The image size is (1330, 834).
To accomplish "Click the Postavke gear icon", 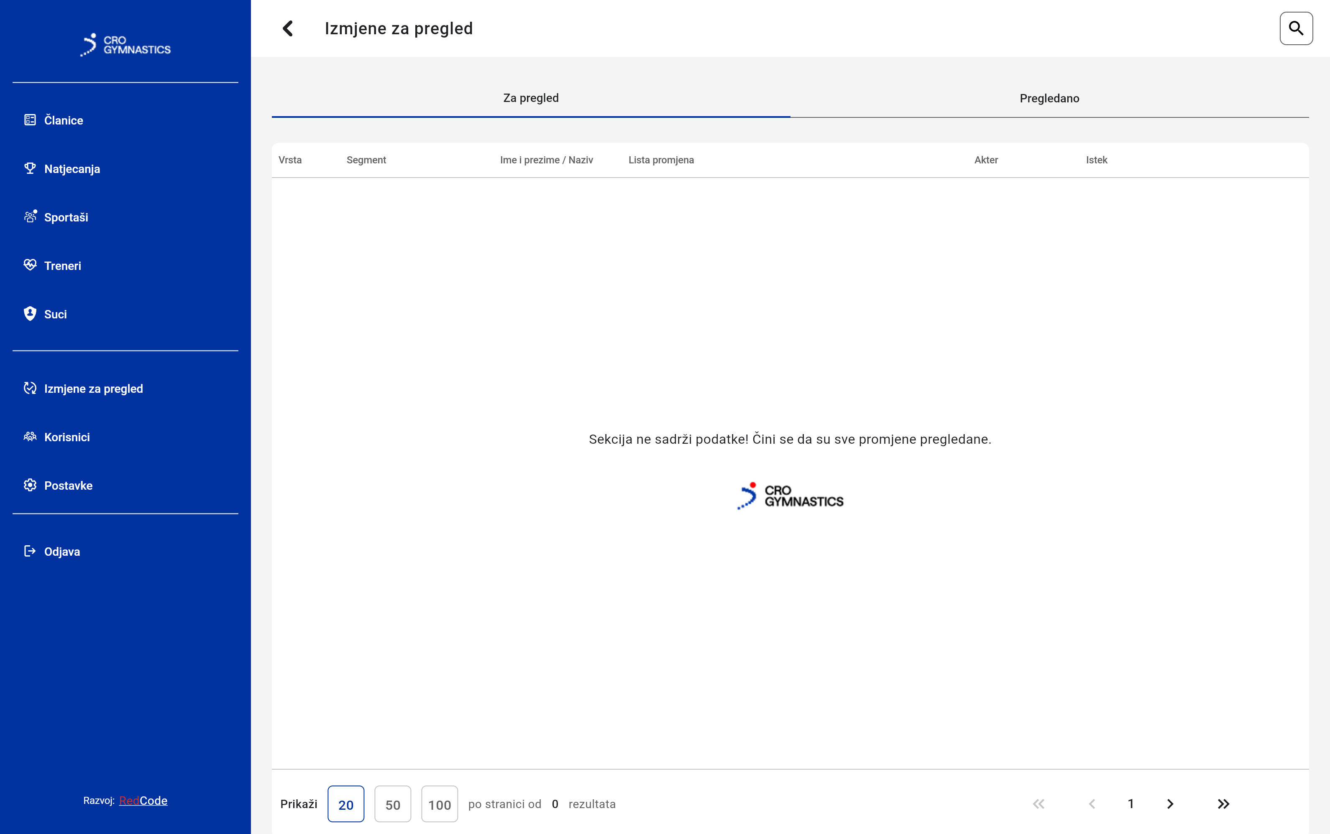I will point(30,485).
